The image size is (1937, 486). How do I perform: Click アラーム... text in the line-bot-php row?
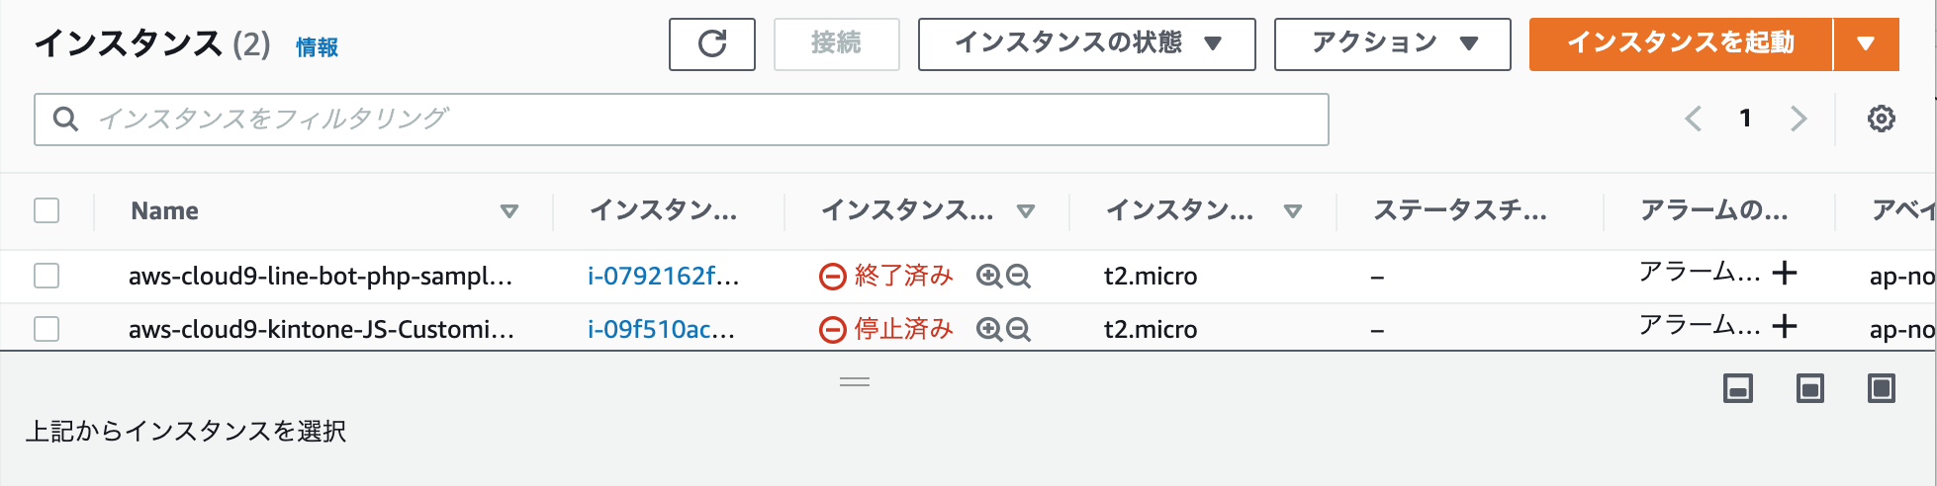pyautogui.click(x=1700, y=272)
